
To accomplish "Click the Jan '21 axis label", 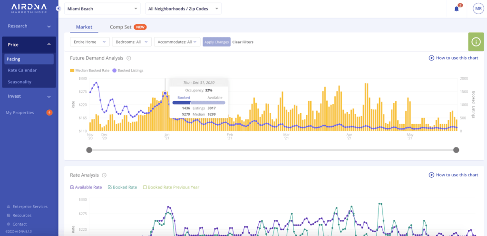I will [x=166, y=136].
